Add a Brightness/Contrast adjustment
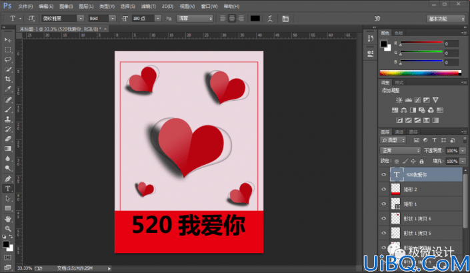470x273 pixels. click(399, 100)
